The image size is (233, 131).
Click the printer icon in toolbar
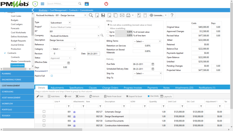click(128, 15)
